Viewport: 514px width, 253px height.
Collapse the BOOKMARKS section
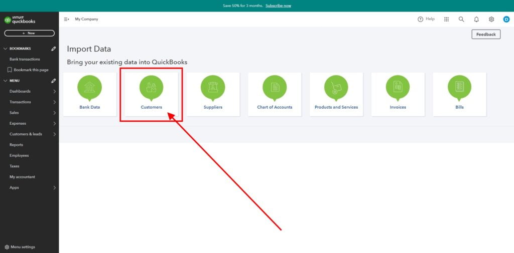point(5,49)
